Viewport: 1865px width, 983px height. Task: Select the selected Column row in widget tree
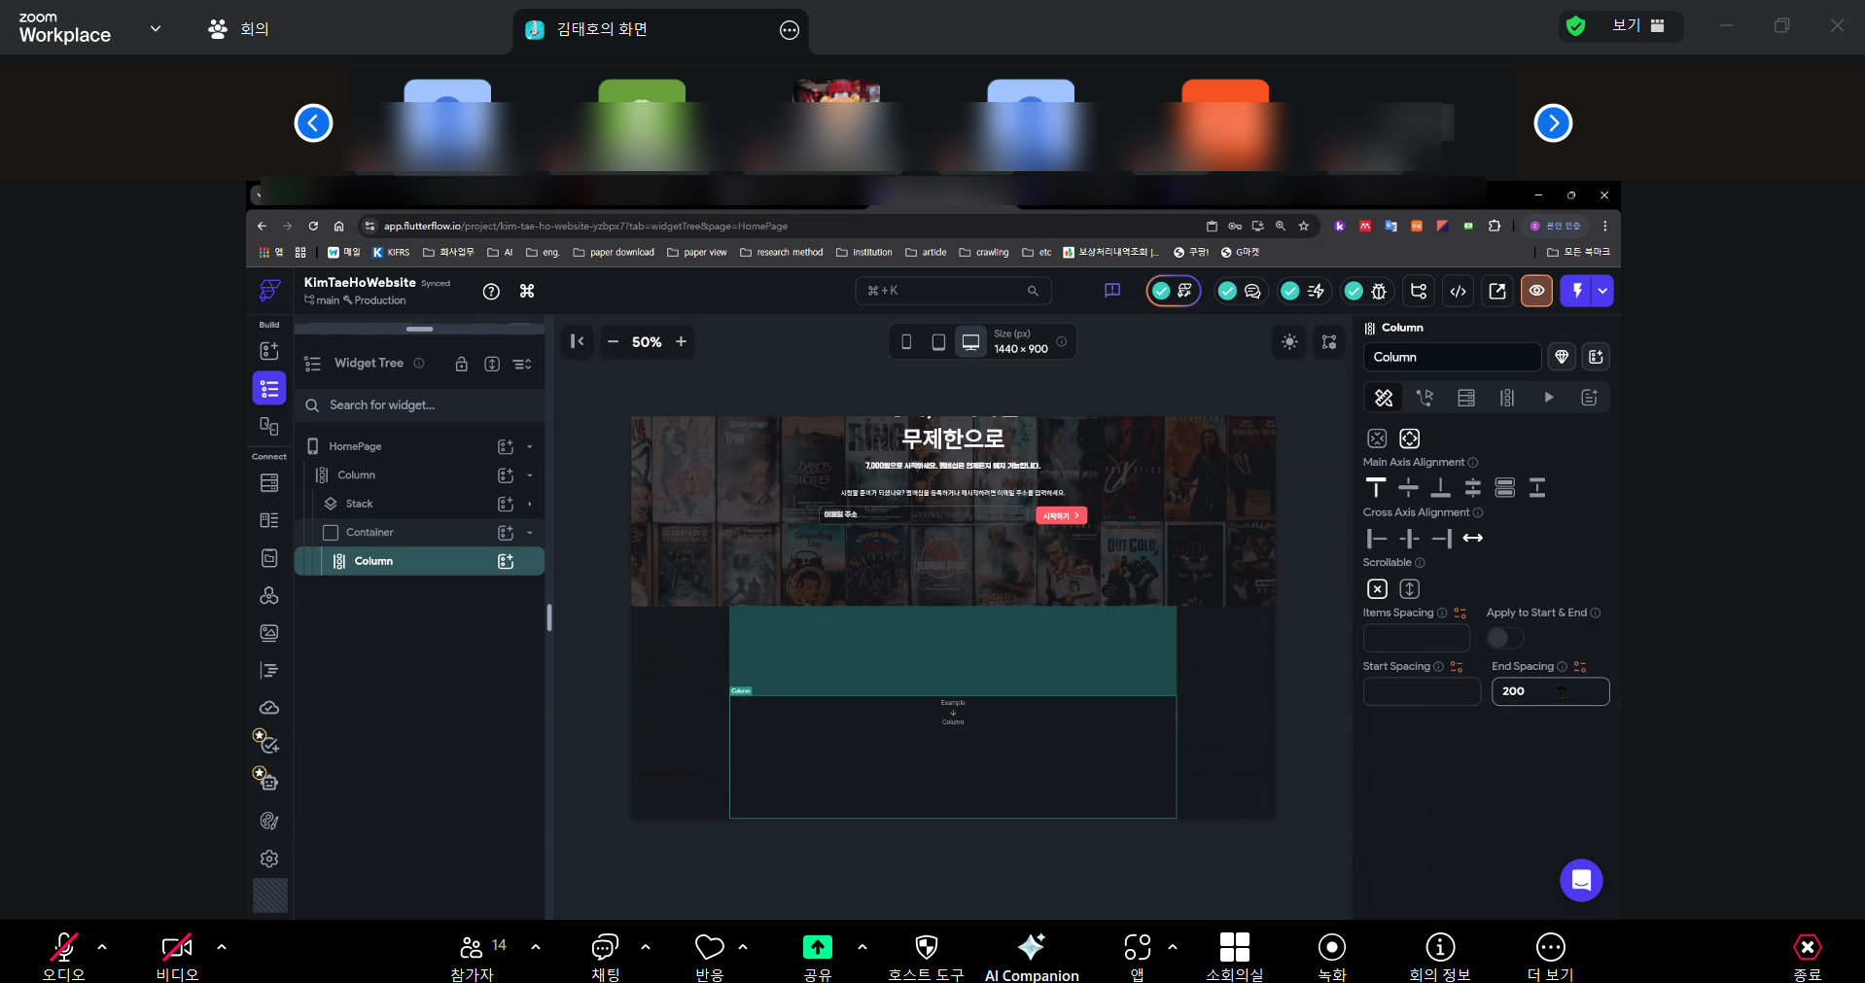click(x=419, y=561)
